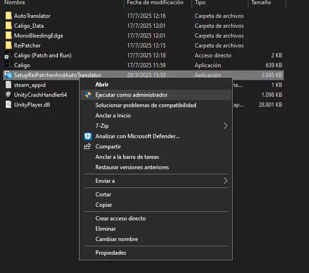Screen dimensions: 309x273
Task: Expand the Enviar a submenu arrow
Action: 226,181
